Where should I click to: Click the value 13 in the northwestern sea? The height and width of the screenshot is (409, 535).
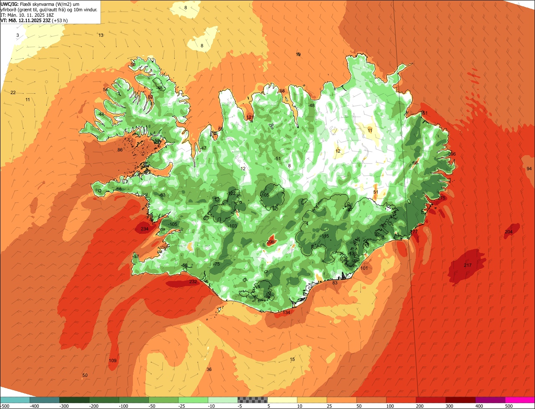point(101,36)
